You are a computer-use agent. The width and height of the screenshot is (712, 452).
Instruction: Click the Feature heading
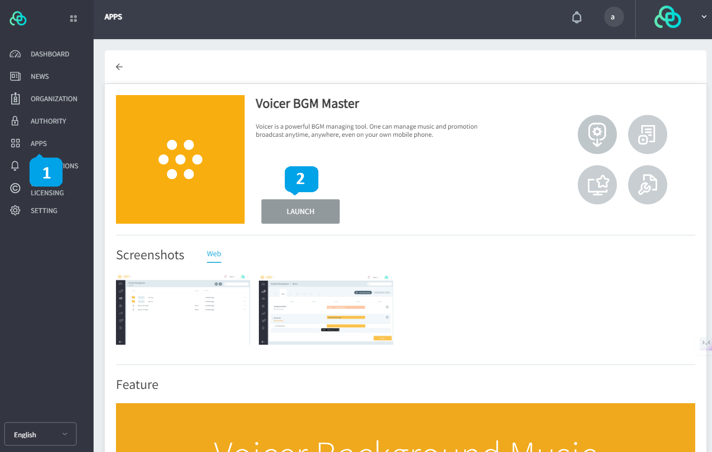pyautogui.click(x=137, y=385)
